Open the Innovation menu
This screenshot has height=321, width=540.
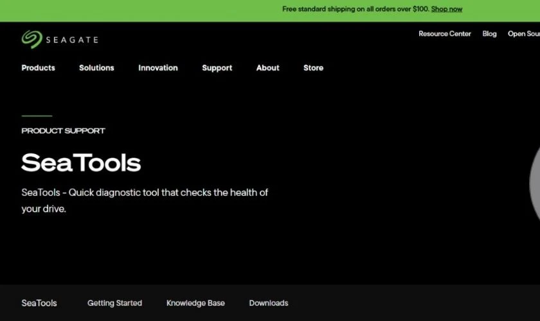158,68
